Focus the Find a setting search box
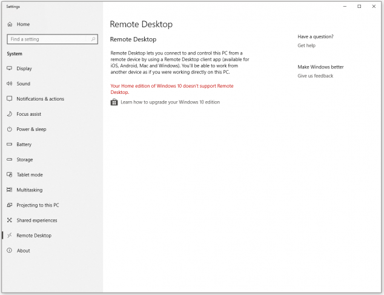Image resolution: width=384 pixels, height=295 pixels. click(x=53, y=39)
